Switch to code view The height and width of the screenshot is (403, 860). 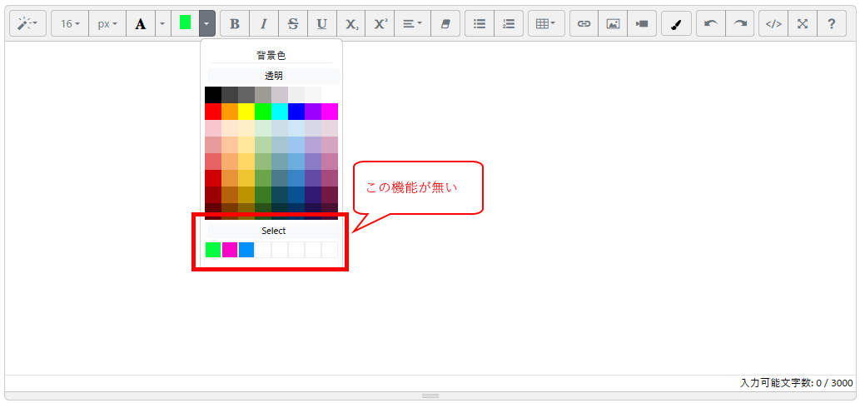[773, 24]
